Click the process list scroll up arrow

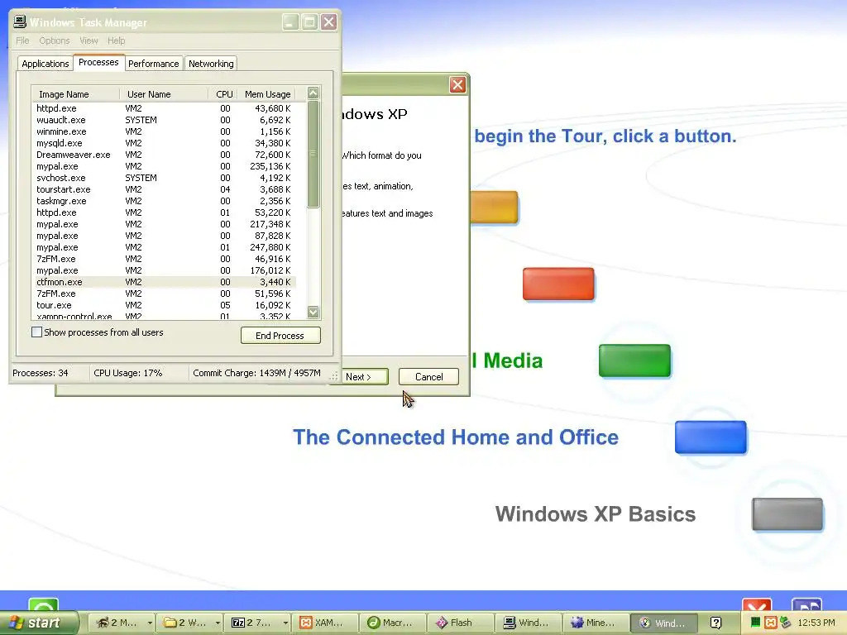(313, 93)
